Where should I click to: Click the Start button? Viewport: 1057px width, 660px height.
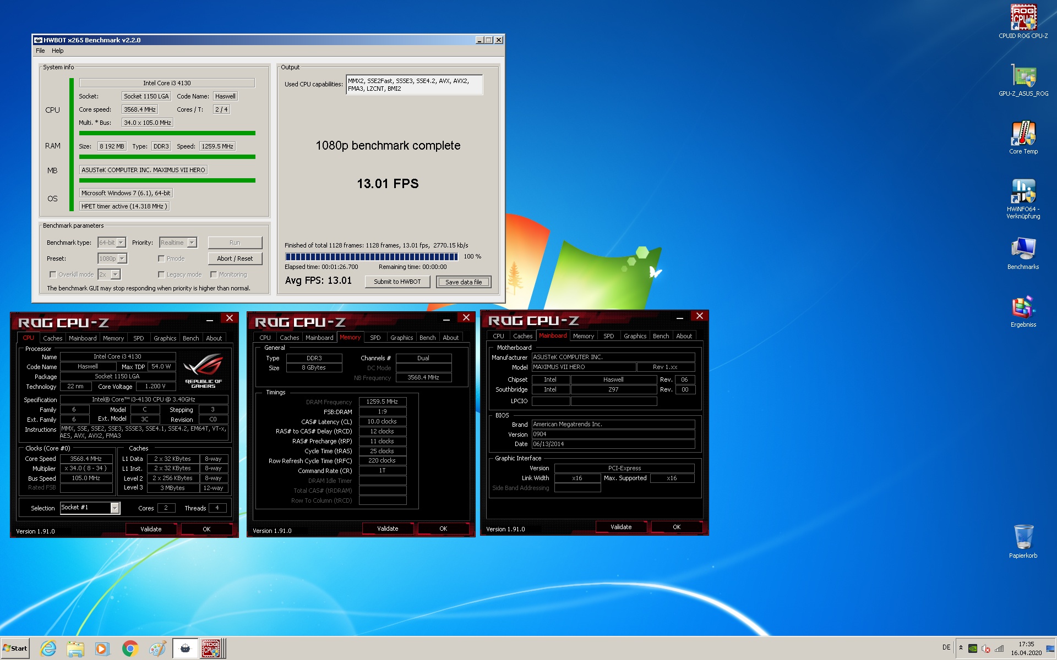point(15,648)
